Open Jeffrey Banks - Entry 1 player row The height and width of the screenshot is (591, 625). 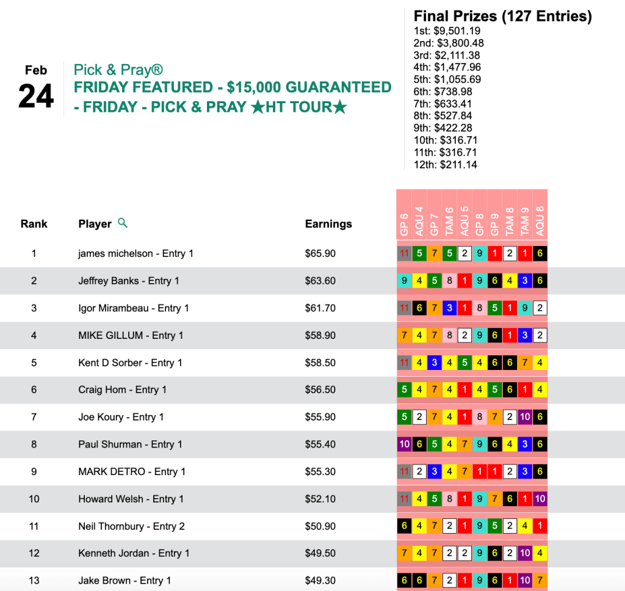[x=129, y=281]
